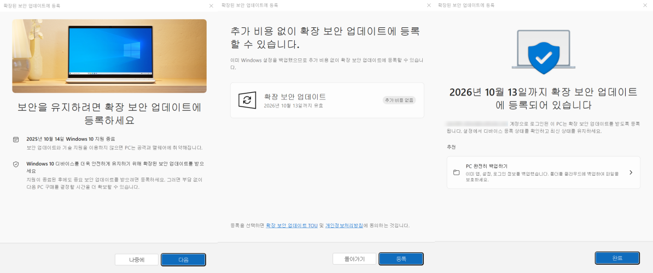Click the 돌아가기 button
Image resolution: width=653 pixels, height=273 pixels.
[354, 259]
